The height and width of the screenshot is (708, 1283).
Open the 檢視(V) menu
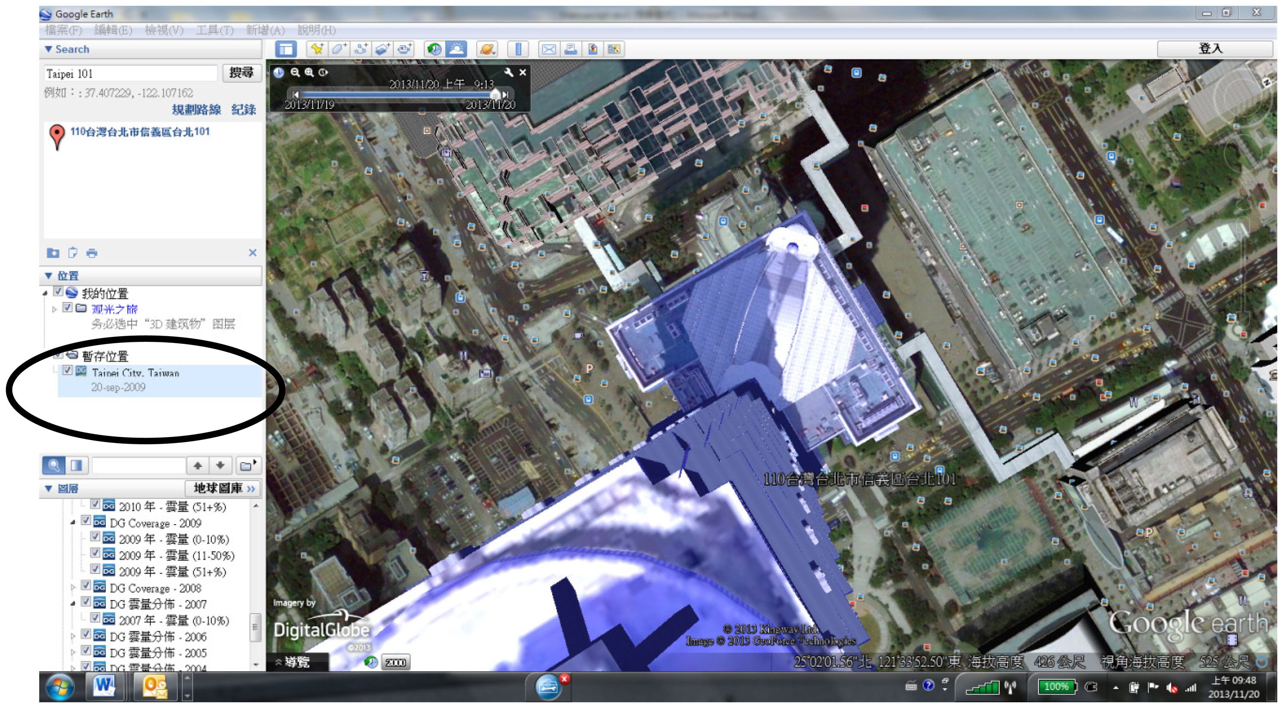pyautogui.click(x=164, y=30)
